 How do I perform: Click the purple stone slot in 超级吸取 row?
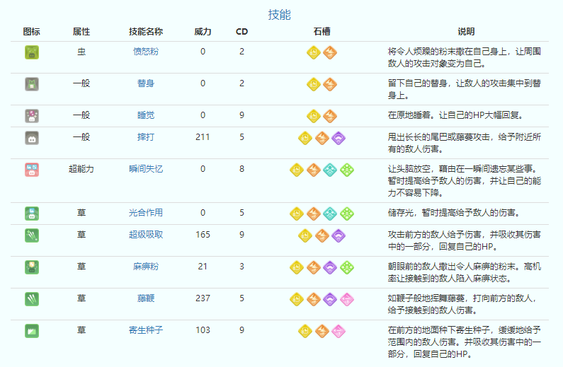339,235
